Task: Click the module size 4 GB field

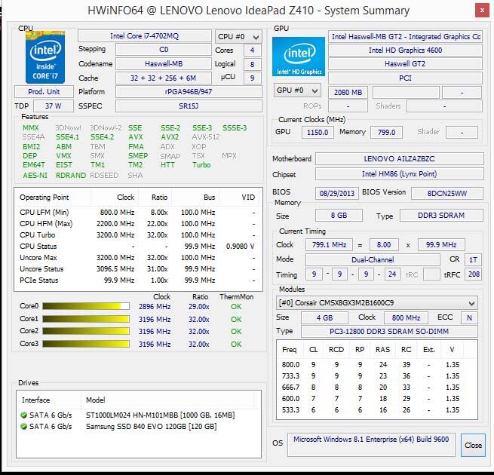Action: coord(324,318)
